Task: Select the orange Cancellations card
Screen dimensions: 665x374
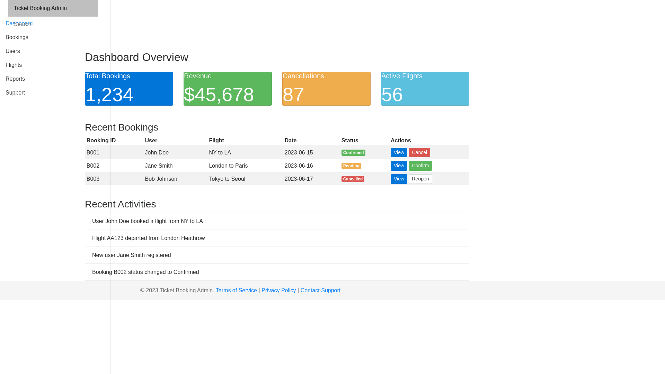Action: [x=326, y=89]
